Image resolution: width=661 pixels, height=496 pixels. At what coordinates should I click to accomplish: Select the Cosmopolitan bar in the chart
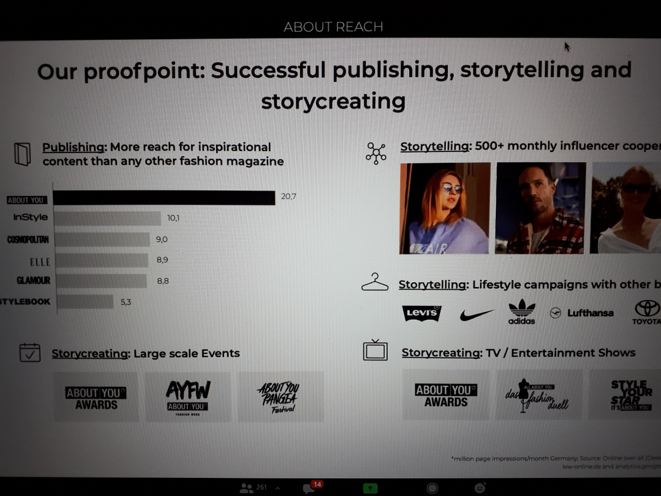click(102, 239)
